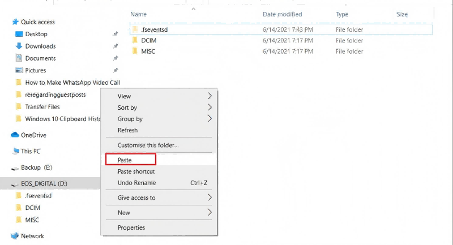Image resolution: width=453 pixels, height=245 pixels.
Task: Sort by the Size column header
Action: [402, 14]
